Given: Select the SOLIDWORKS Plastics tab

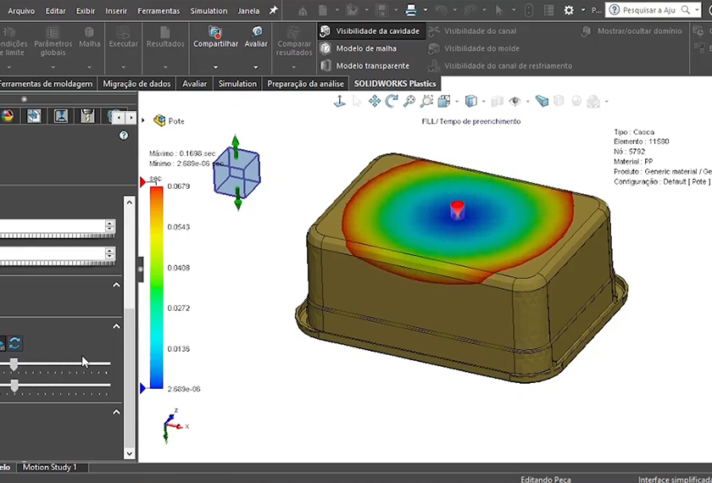Looking at the screenshot, I should (x=395, y=84).
